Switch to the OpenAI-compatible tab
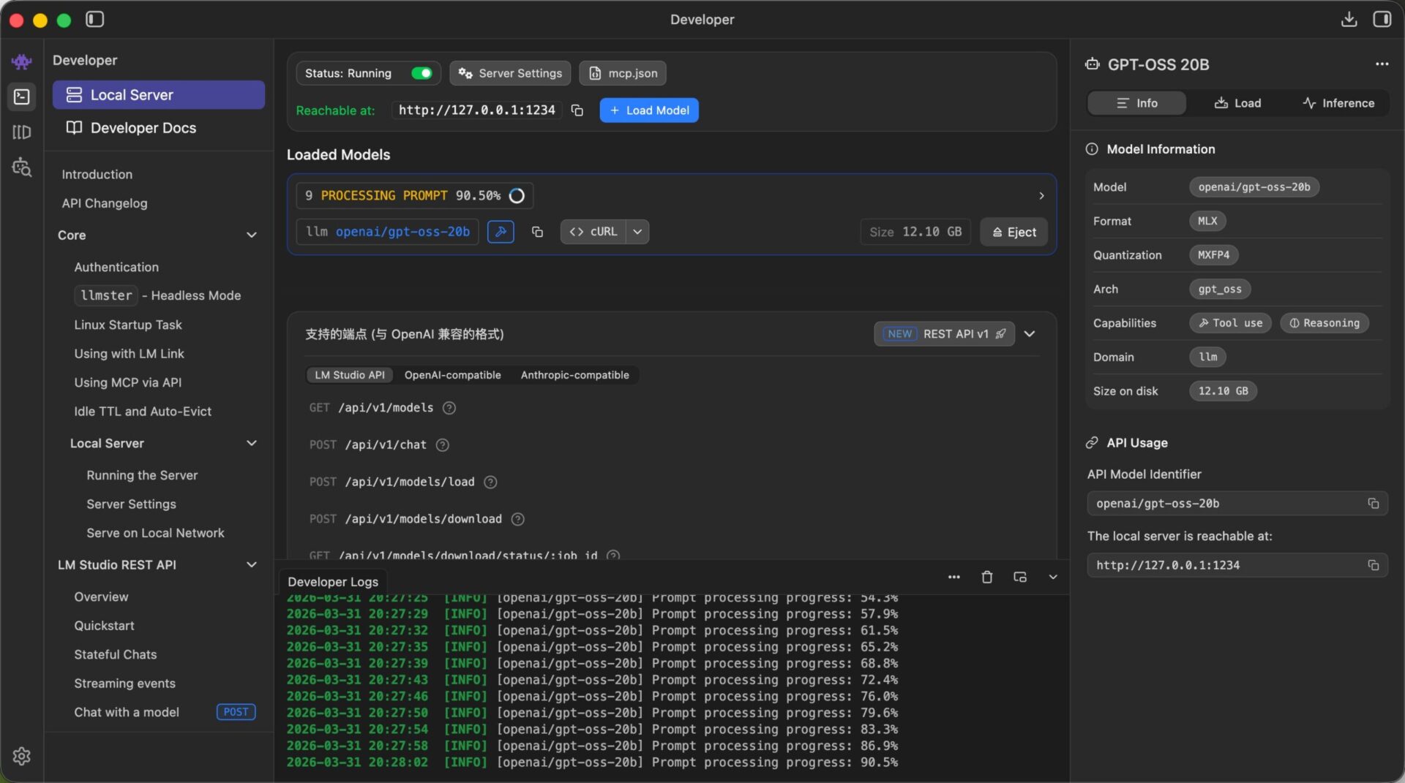This screenshot has height=783, width=1405. click(x=452, y=375)
